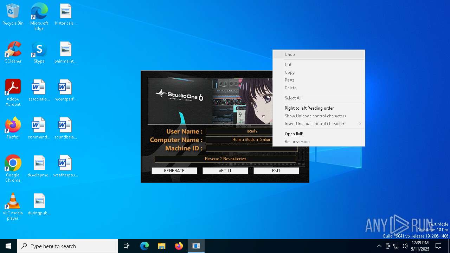Click the EXIT button
Screen dimensions: 450x253
coord(276,171)
